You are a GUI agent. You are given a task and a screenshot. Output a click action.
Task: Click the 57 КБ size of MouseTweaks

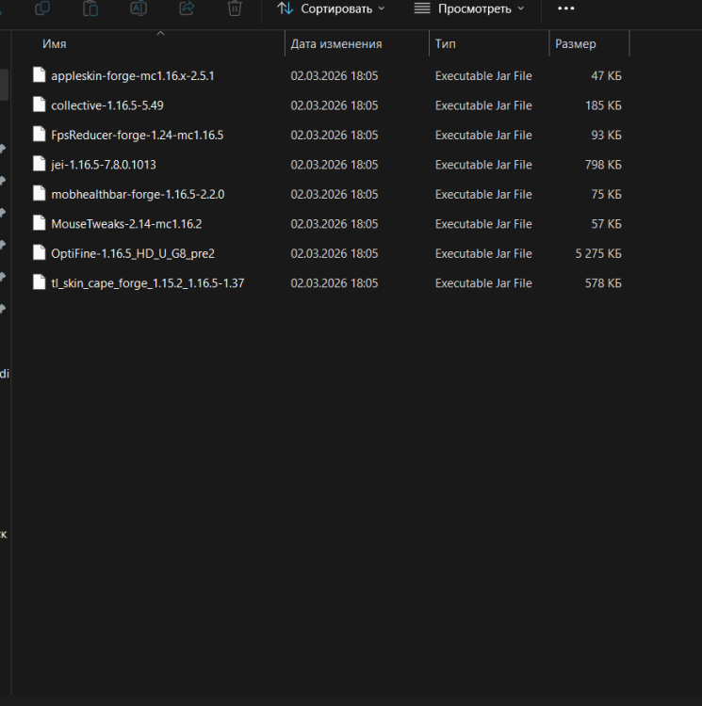pos(606,224)
